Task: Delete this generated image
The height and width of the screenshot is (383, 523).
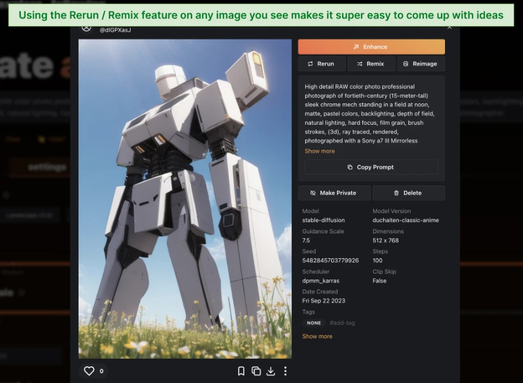Action: point(408,193)
